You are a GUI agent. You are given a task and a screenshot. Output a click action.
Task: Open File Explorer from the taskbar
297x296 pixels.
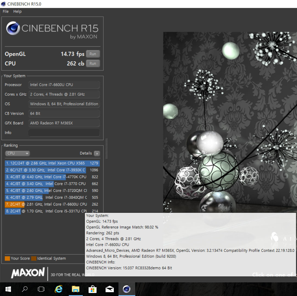tap(76, 289)
